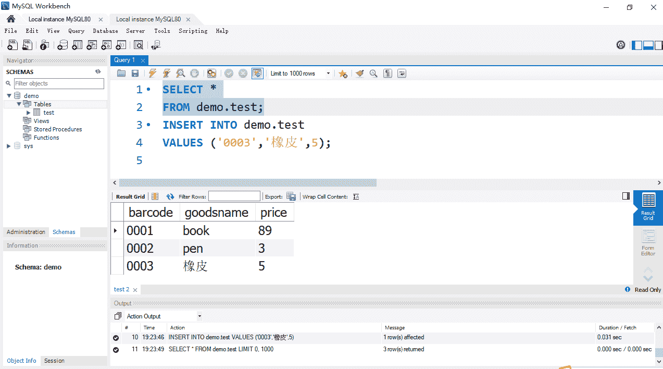663x369 pixels.
Task: Click the editor horizontal scrollbar
Action: 247,183
